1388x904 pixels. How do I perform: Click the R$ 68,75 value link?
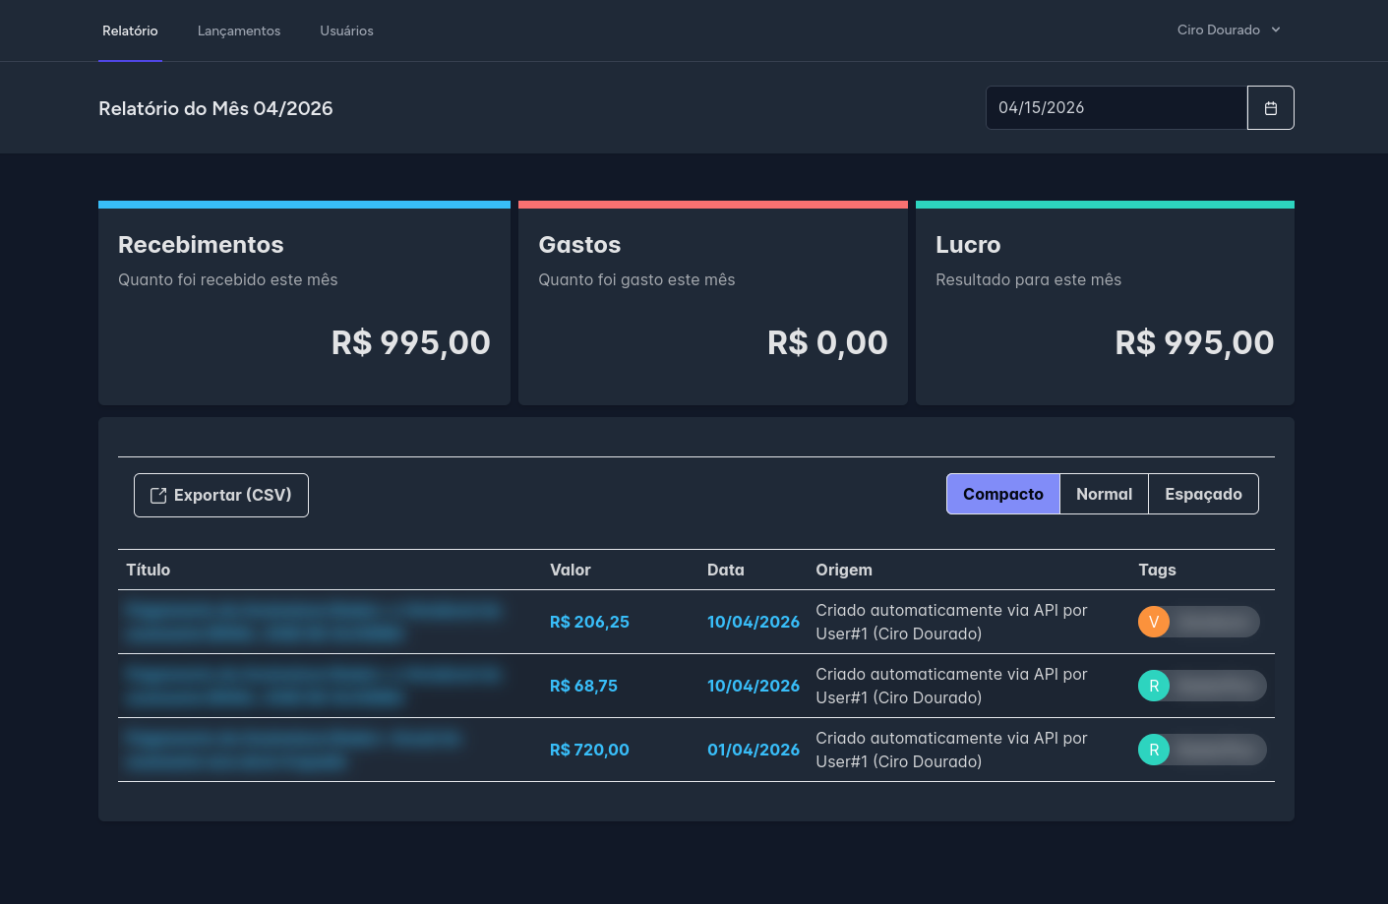[583, 686]
